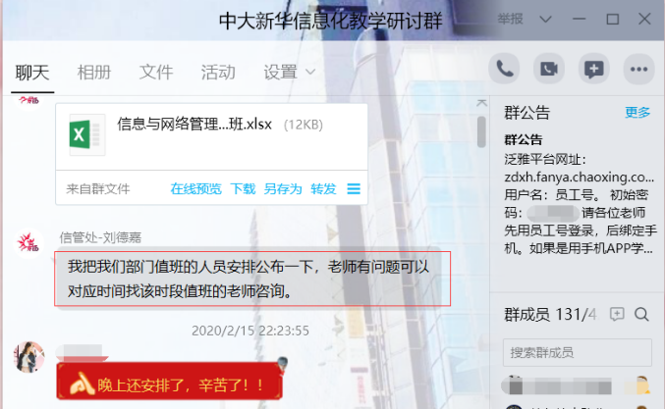
Task: Collapse chat with top arrow
Action: tap(481, 103)
